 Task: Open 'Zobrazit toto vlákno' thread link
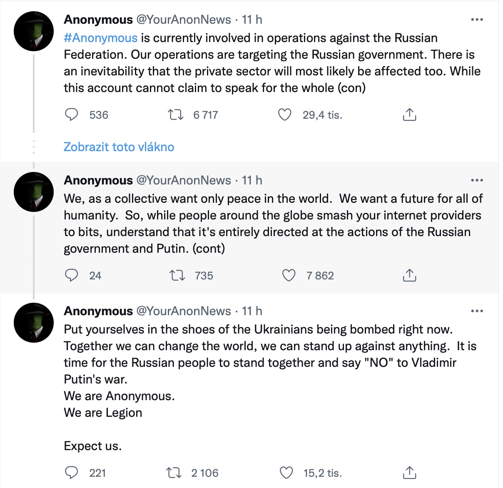point(119,147)
